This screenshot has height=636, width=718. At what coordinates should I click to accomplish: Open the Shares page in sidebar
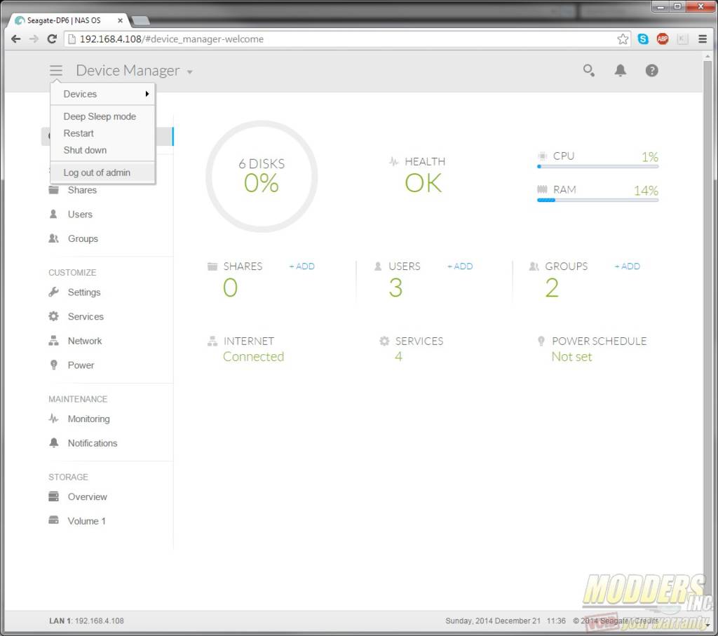click(82, 189)
